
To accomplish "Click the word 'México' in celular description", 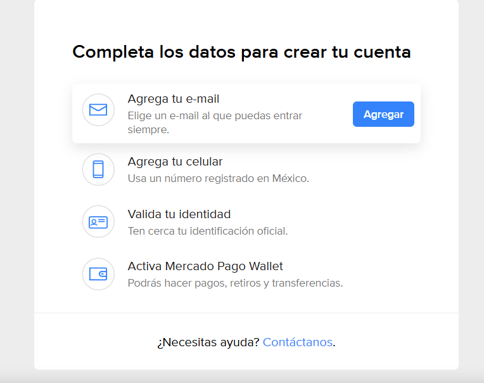I will point(290,179).
